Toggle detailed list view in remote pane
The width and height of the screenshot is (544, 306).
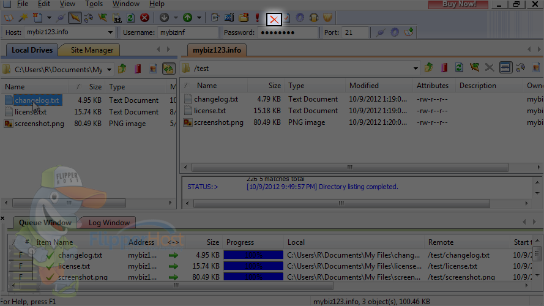tap(505, 68)
